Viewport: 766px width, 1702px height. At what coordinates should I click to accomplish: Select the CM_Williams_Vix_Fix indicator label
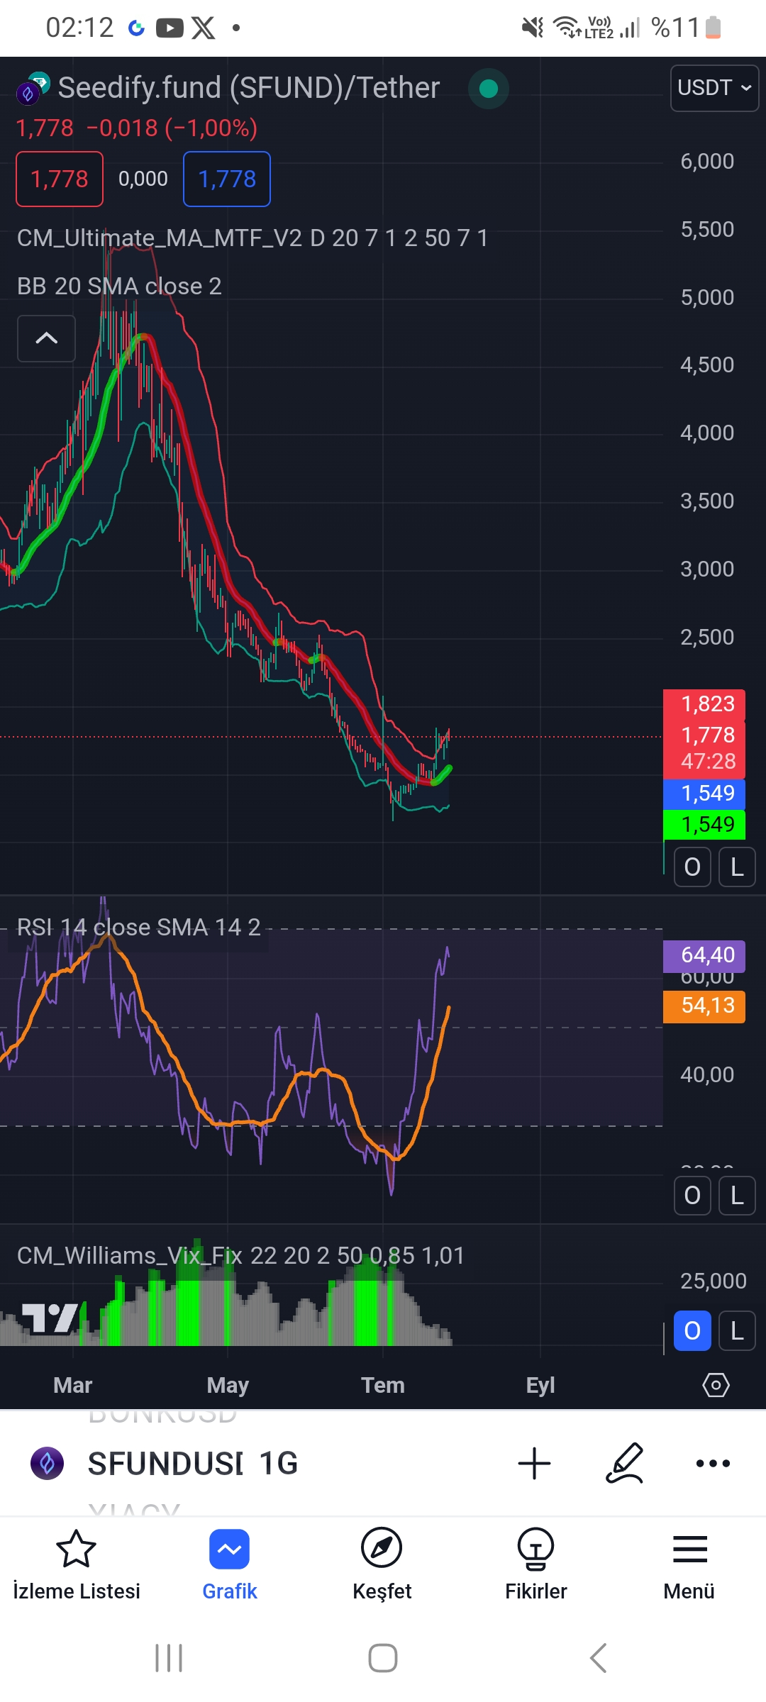pos(240,1256)
